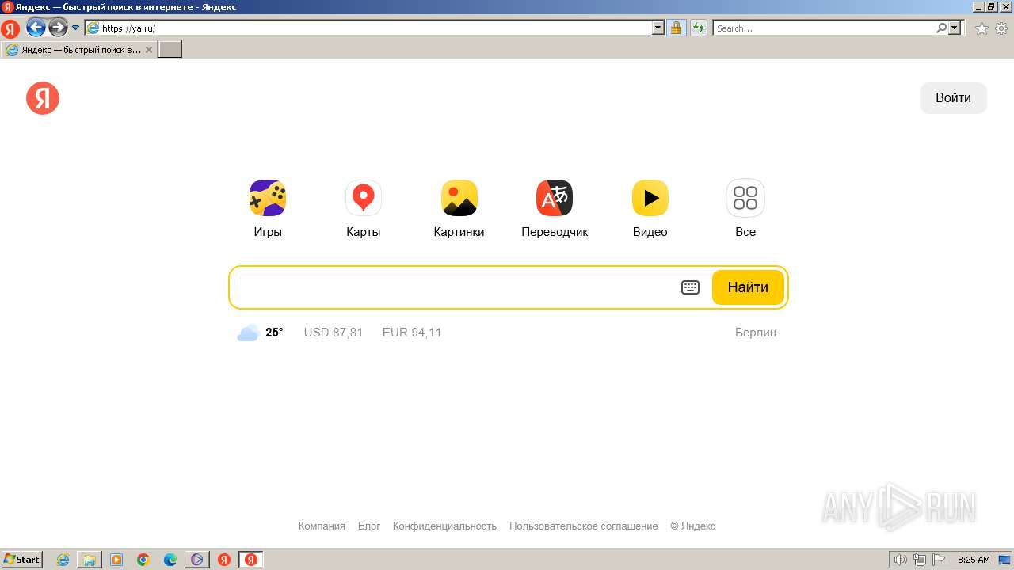This screenshot has width=1014, height=570.
Task: Click the 8:25 AM taskbar clock
Action: pos(974,560)
